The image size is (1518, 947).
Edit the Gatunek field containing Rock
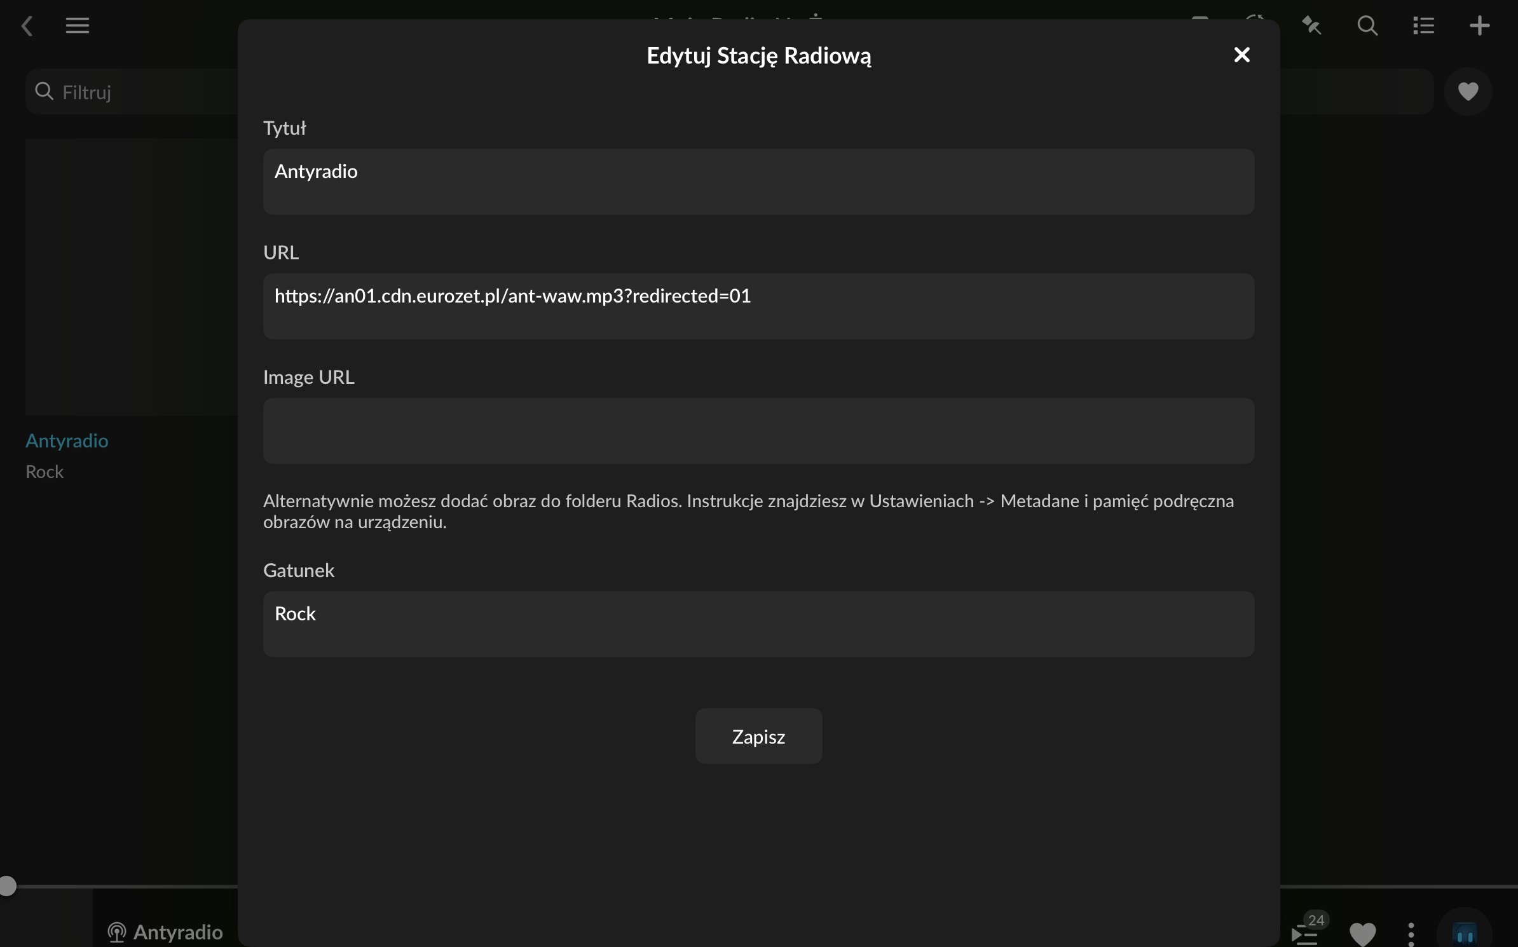[x=758, y=624]
